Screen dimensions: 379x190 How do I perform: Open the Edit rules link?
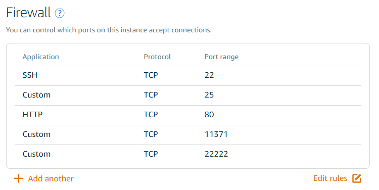330,178
